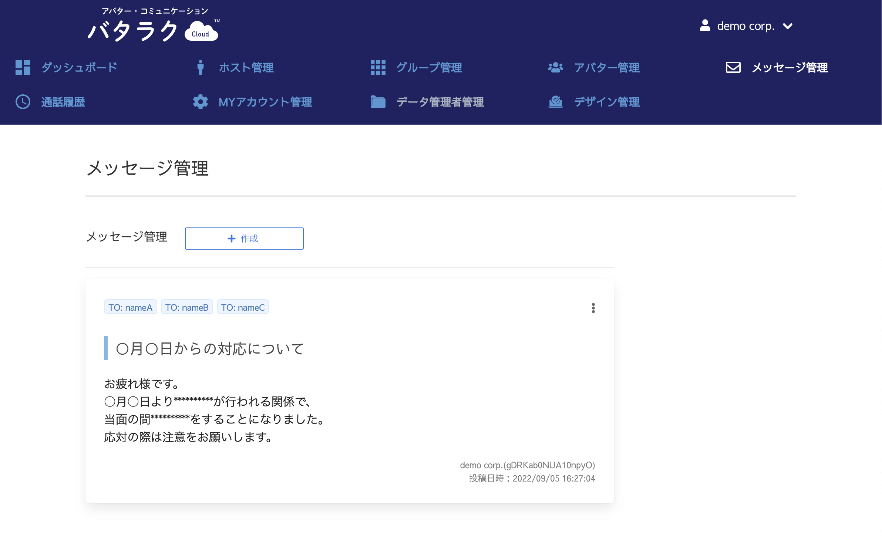Image resolution: width=882 pixels, height=537 pixels.
Task: Click the call history clock icon
Action: 23,102
